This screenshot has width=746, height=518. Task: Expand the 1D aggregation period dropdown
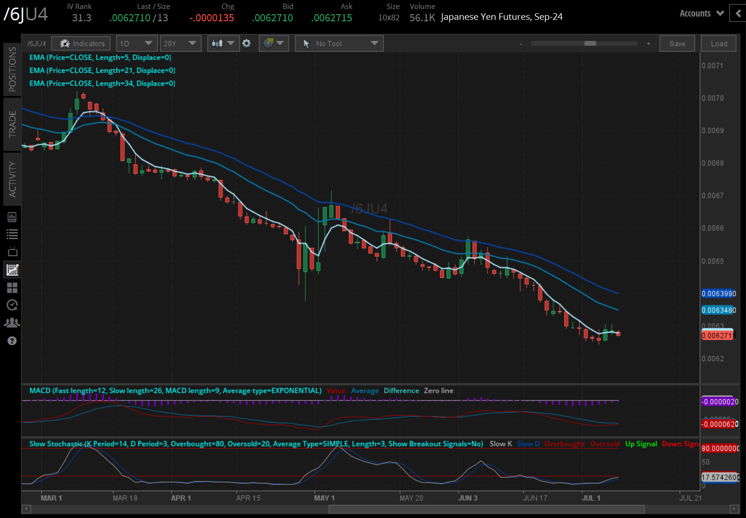tap(136, 43)
